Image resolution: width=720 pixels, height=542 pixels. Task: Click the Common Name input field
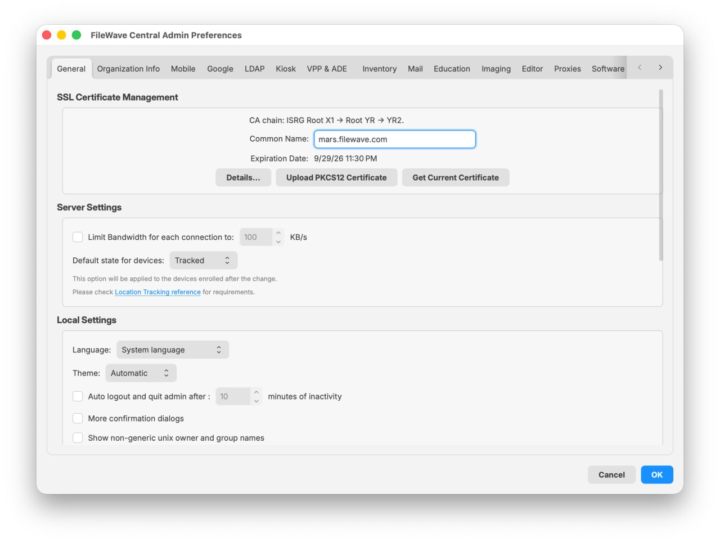395,139
